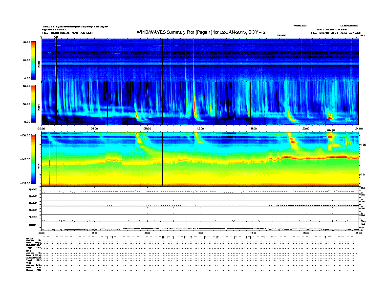Click the thin red vertical spike in TNR panel
The width and height of the screenshot is (387, 299).
(x=50, y=168)
